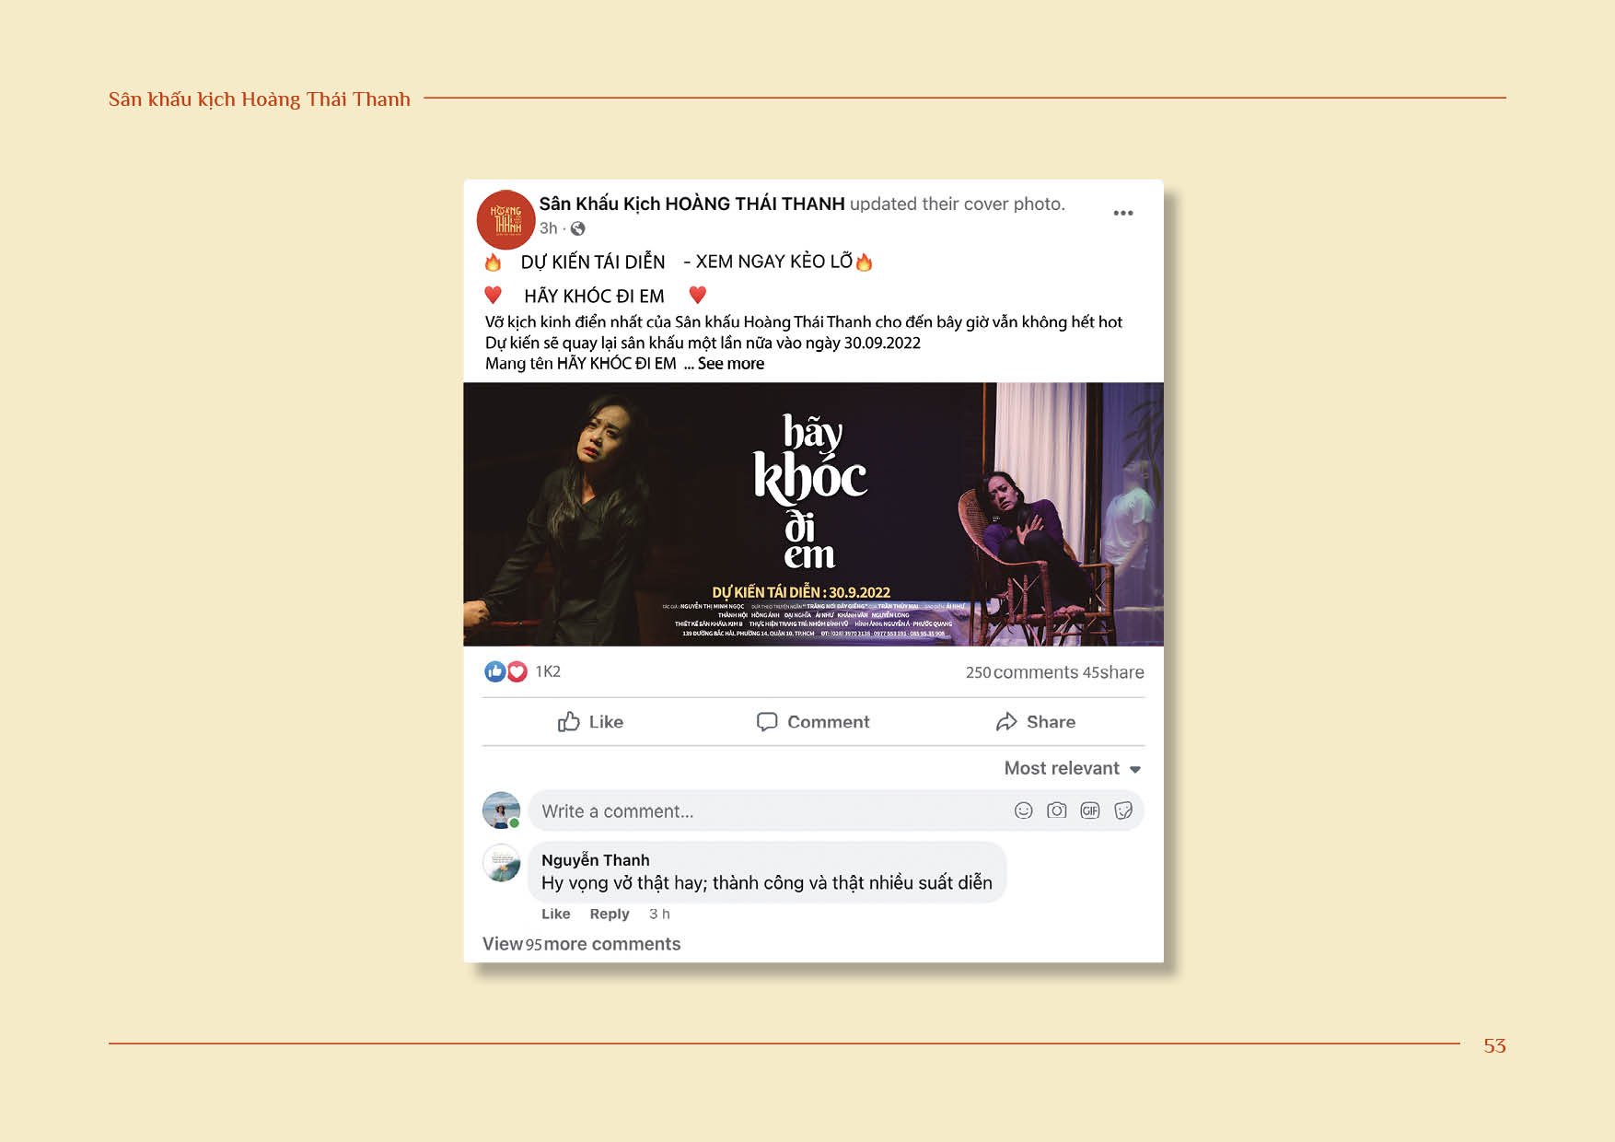Insert an emoji in the comment box
Viewport: 1615px width, 1142px height.
click(1023, 810)
